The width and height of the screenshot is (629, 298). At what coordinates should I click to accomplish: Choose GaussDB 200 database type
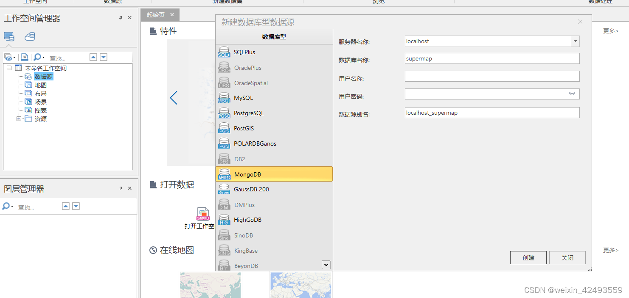pos(274,189)
